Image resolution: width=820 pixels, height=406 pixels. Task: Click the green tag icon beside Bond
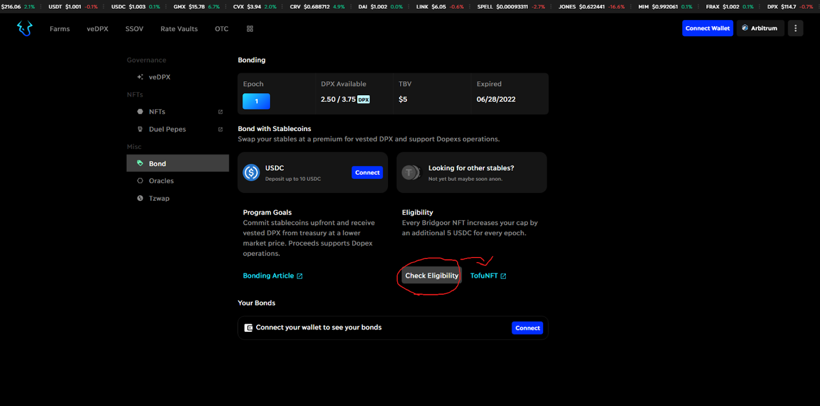click(x=140, y=163)
